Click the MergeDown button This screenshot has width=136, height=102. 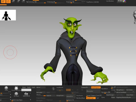tap(121, 90)
